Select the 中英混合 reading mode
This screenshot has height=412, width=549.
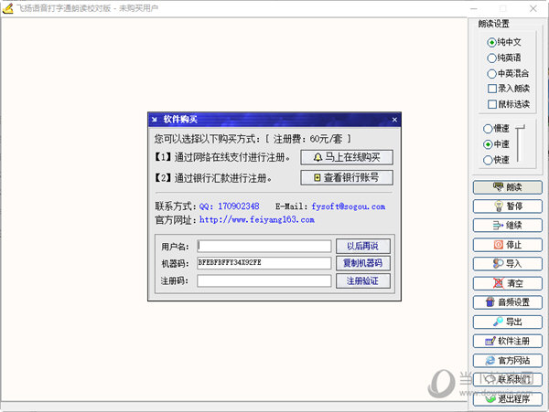[508, 73]
